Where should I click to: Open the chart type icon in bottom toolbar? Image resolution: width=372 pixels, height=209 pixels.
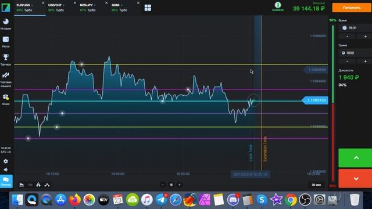[x=22, y=185]
